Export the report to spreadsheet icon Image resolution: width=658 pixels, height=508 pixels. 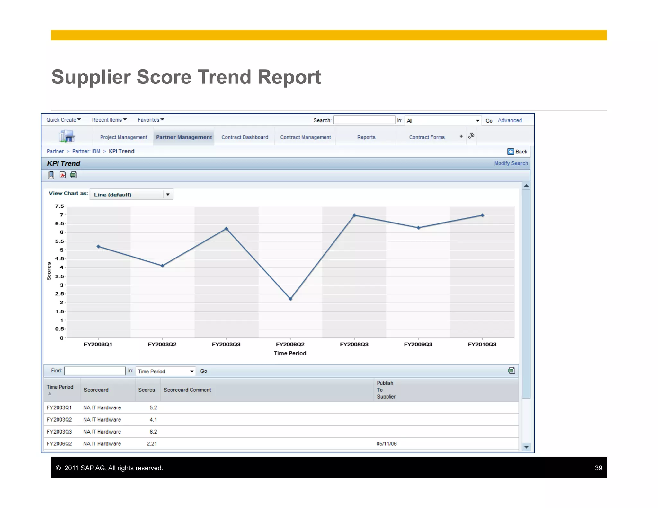point(74,175)
